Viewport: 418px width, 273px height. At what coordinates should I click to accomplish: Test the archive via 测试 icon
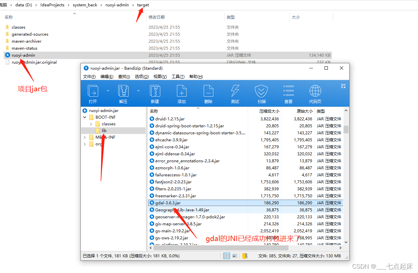pos(235,93)
